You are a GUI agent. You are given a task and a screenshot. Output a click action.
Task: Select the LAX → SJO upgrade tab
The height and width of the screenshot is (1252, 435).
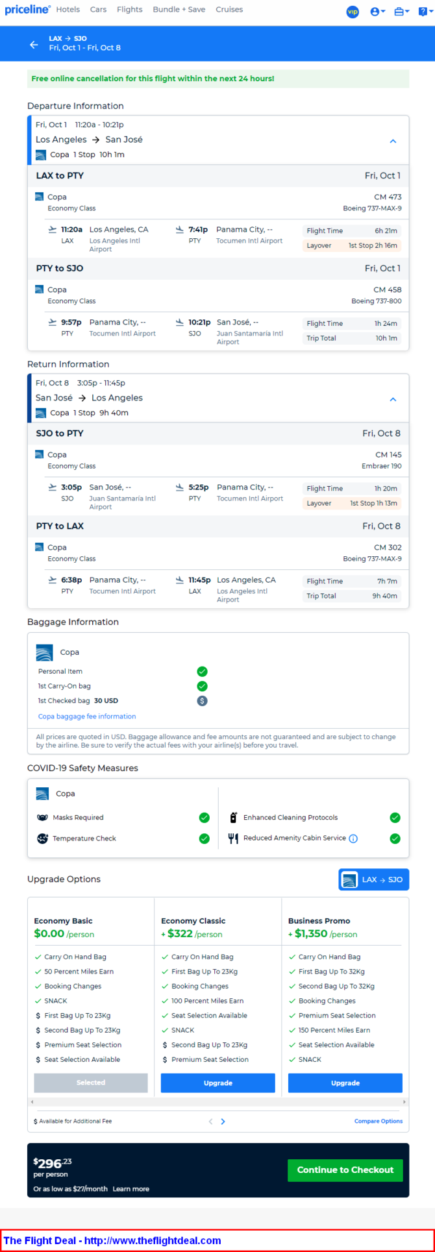[x=374, y=879]
